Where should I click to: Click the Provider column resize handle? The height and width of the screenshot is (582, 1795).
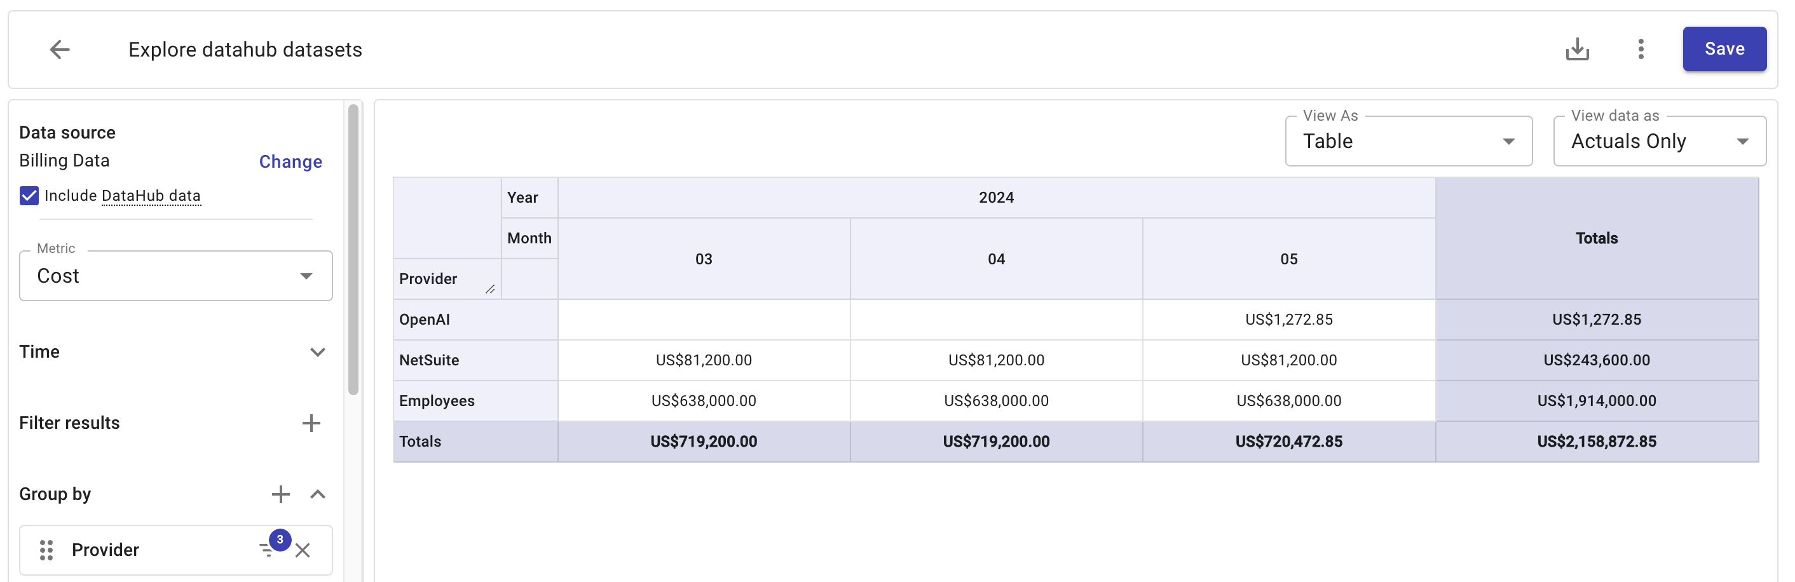click(490, 289)
